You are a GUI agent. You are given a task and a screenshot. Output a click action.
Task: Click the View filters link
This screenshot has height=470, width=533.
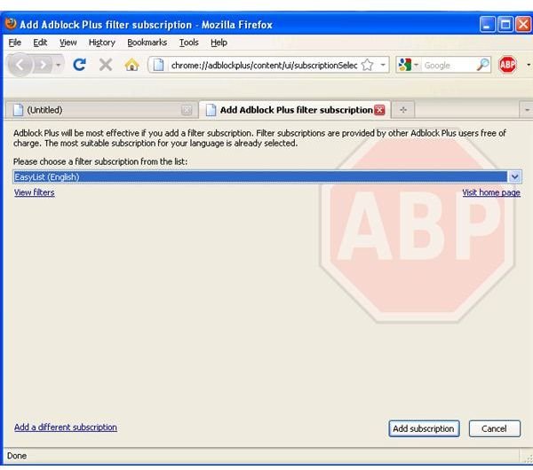[35, 192]
